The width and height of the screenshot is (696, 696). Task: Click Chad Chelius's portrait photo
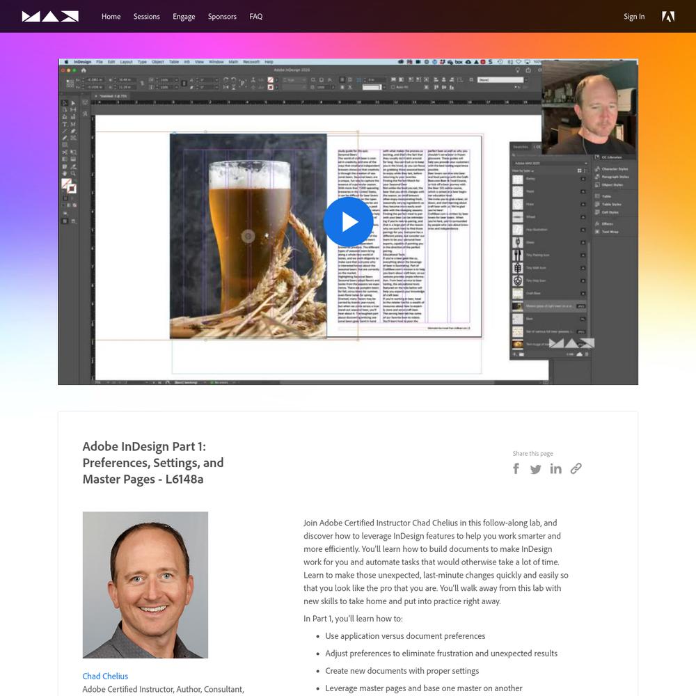145,585
